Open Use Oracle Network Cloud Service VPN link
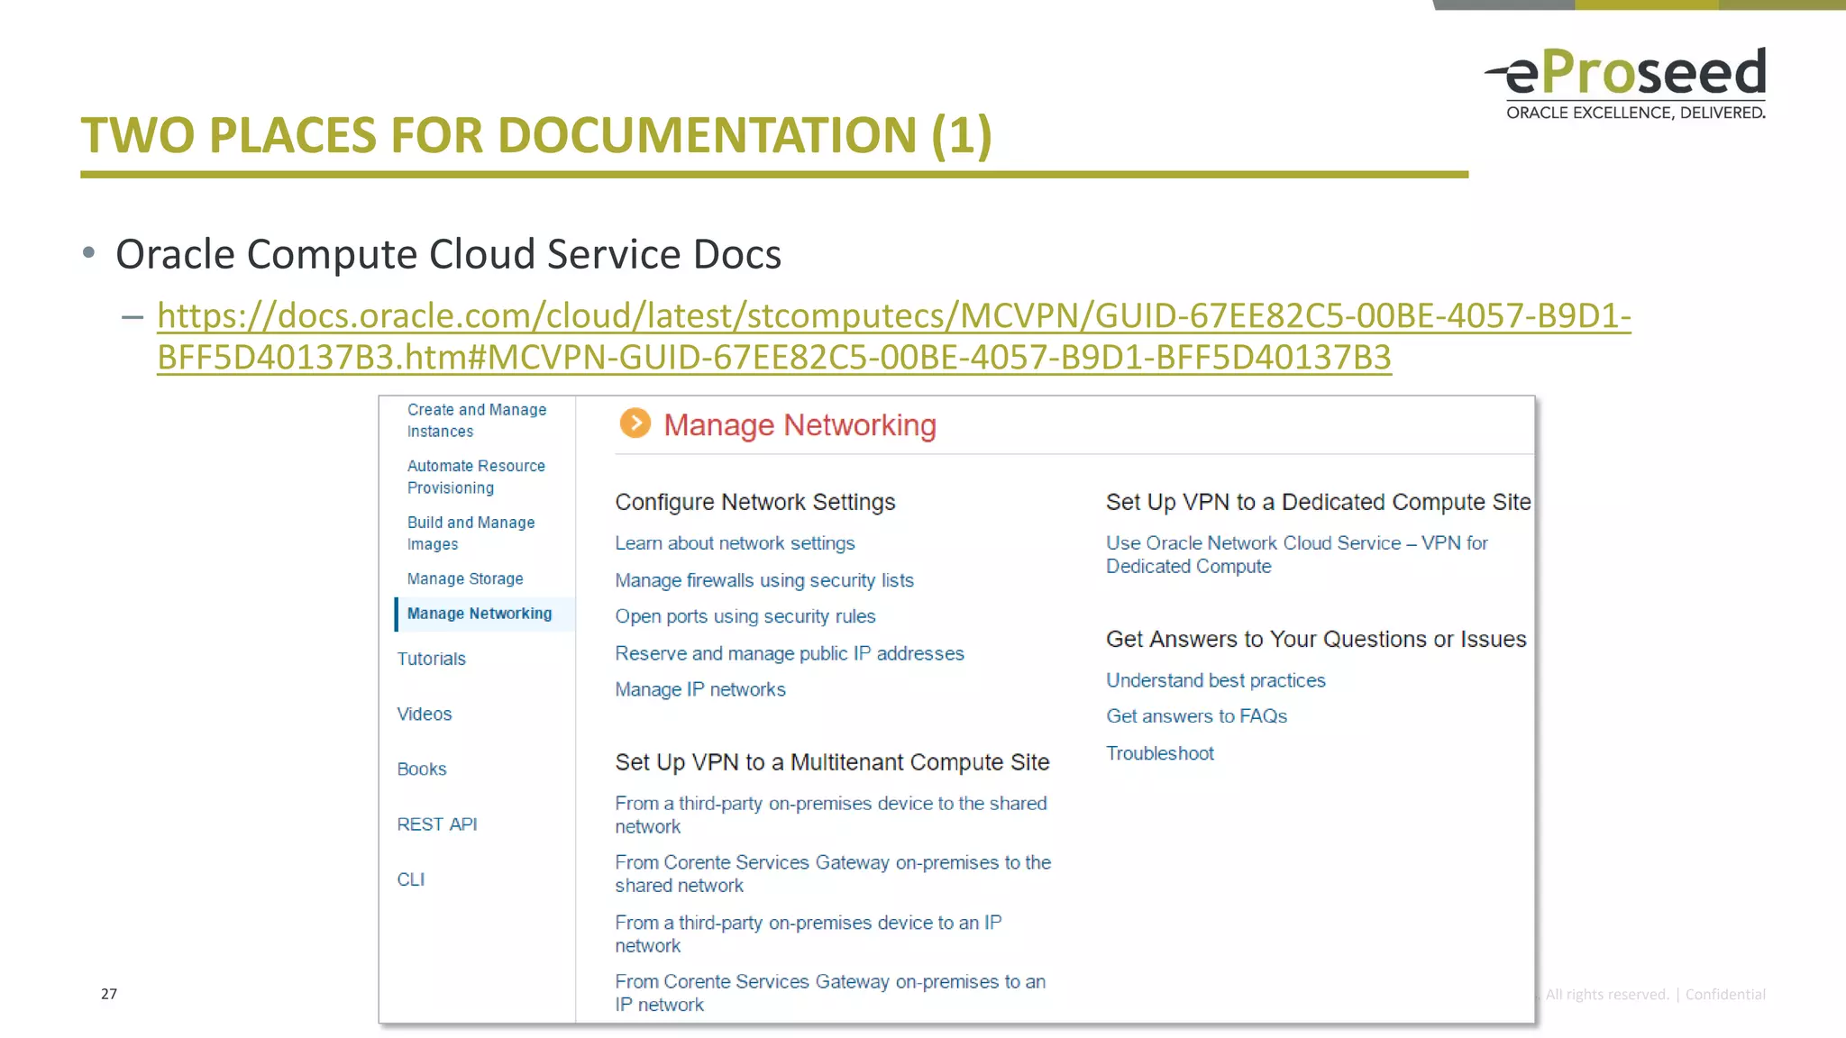The width and height of the screenshot is (1846, 1038). click(1297, 554)
